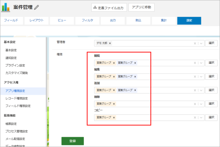Remove the 営業グループ tag under コピー
Image resolution: width=220 pixels, height=147 pixels.
click(x=114, y=117)
